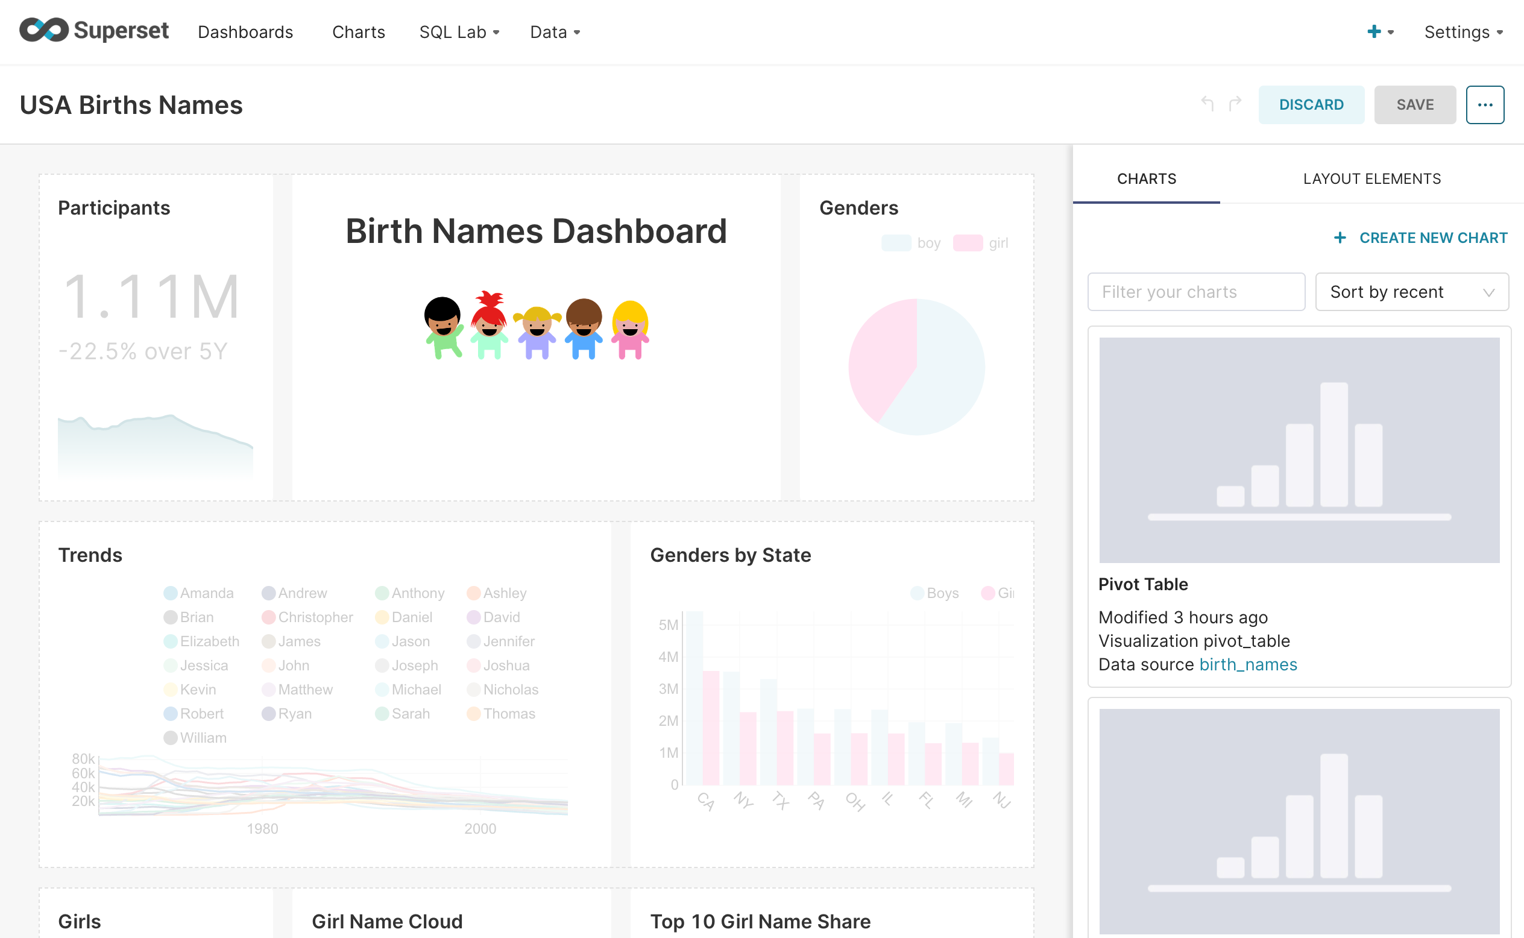Click the Discard button
The height and width of the screenshot is (938, 1524).
[x=1311, y=104]
